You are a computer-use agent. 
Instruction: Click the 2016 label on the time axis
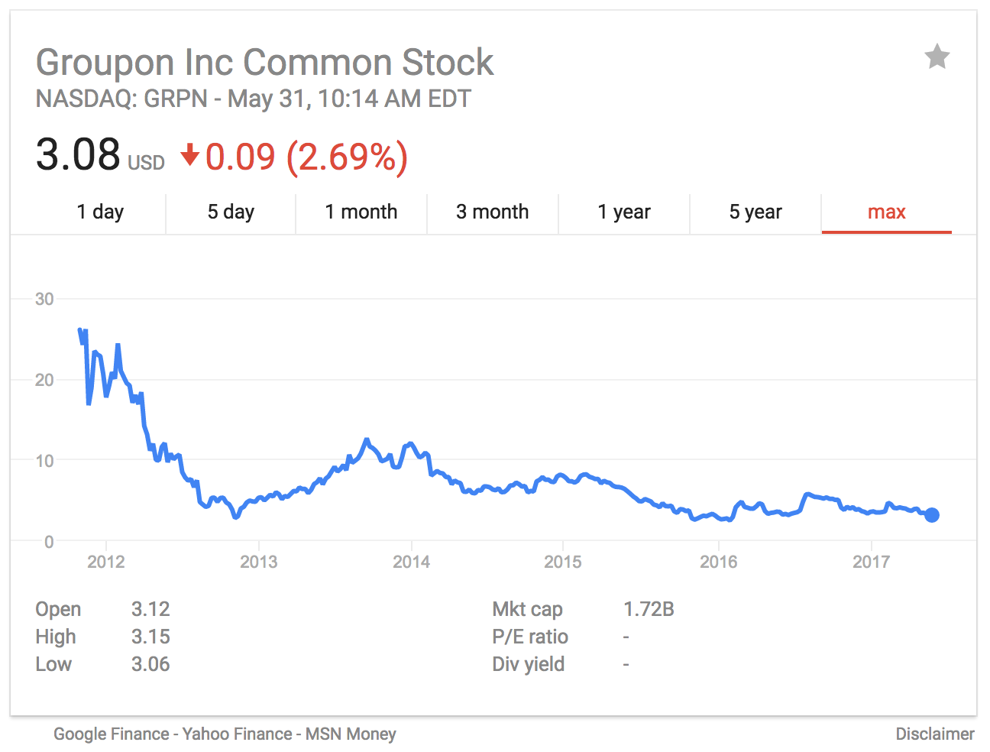[719, 562]
